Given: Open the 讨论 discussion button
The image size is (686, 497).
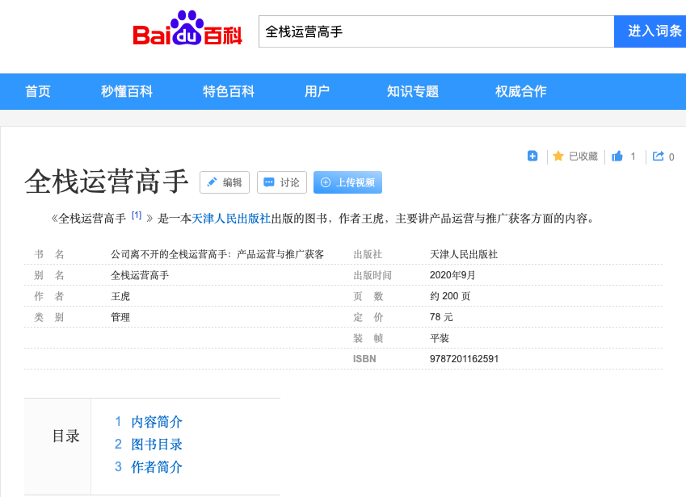Looking at the screenshot, I should click(281, 182).
